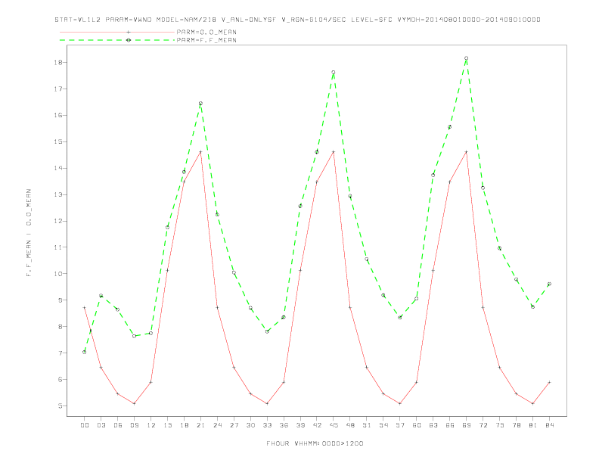Click the red plus minimum marker at hour 09

[134, 403]
